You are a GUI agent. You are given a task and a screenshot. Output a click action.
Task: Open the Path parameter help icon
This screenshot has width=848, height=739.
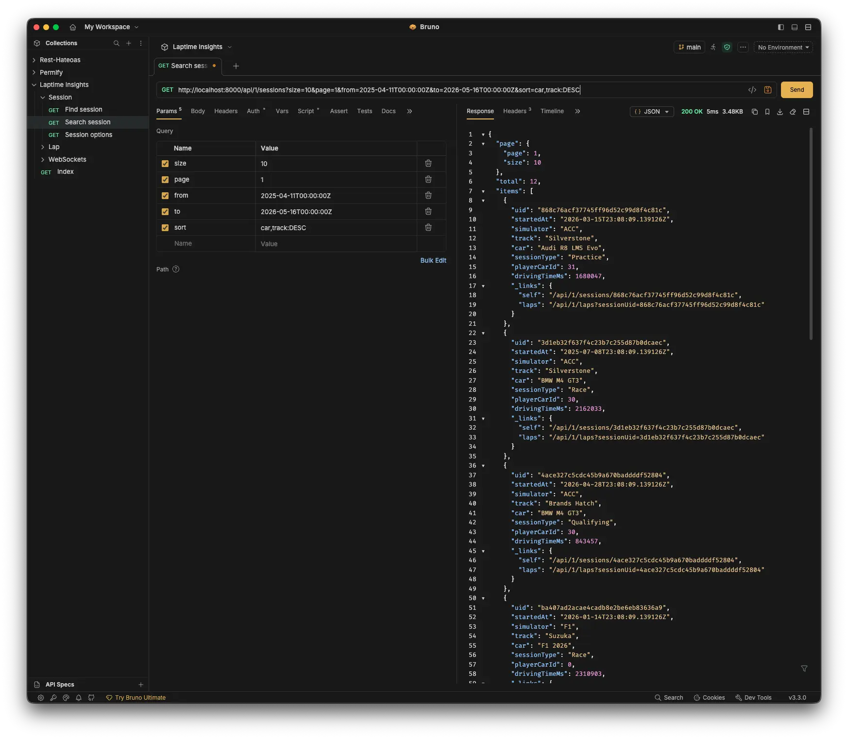(x=176, y=269)
